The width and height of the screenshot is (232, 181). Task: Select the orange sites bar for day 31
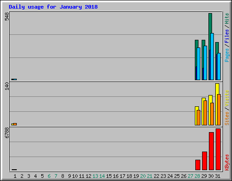click(x=219, y=110)
